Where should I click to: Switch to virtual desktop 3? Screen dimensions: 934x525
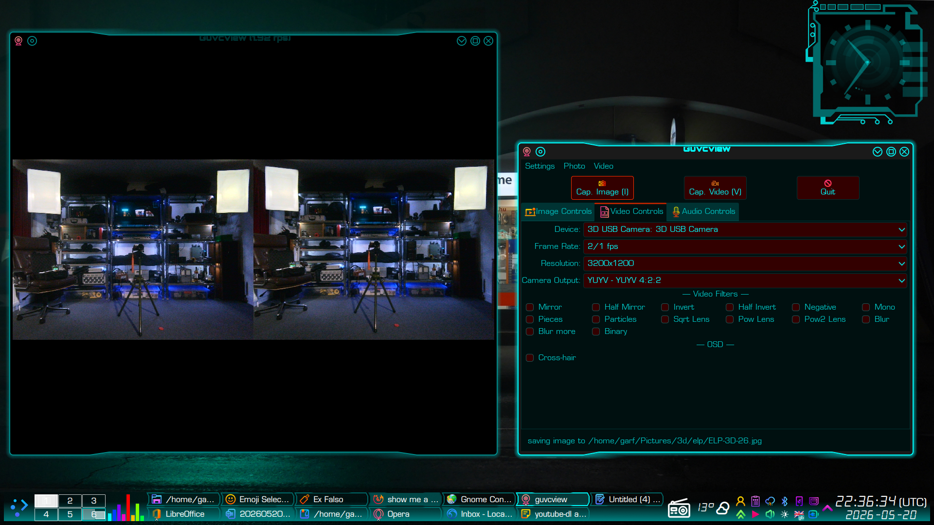click(94, 501)
